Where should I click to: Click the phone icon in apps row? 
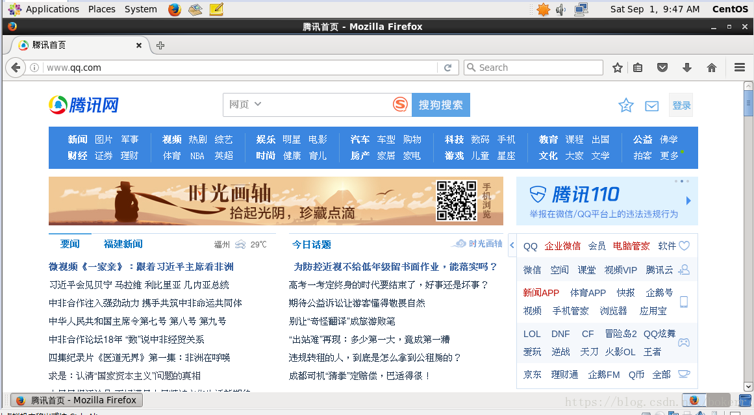click(x=684, y=301)
